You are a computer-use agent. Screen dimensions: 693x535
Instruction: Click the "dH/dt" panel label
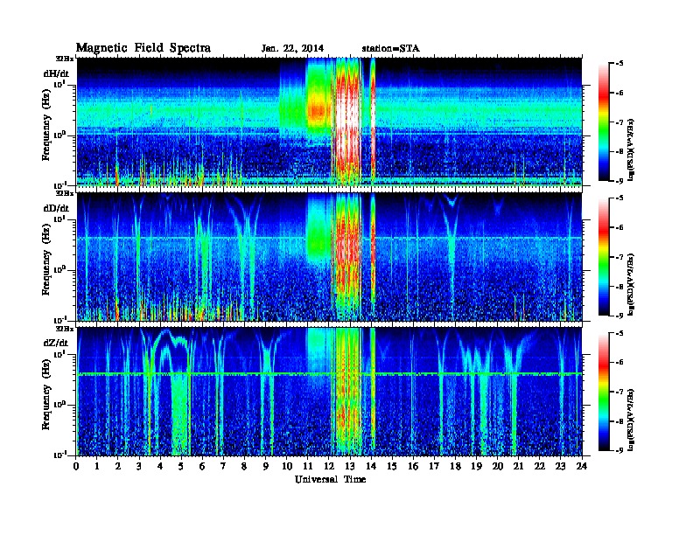point(56,73)
